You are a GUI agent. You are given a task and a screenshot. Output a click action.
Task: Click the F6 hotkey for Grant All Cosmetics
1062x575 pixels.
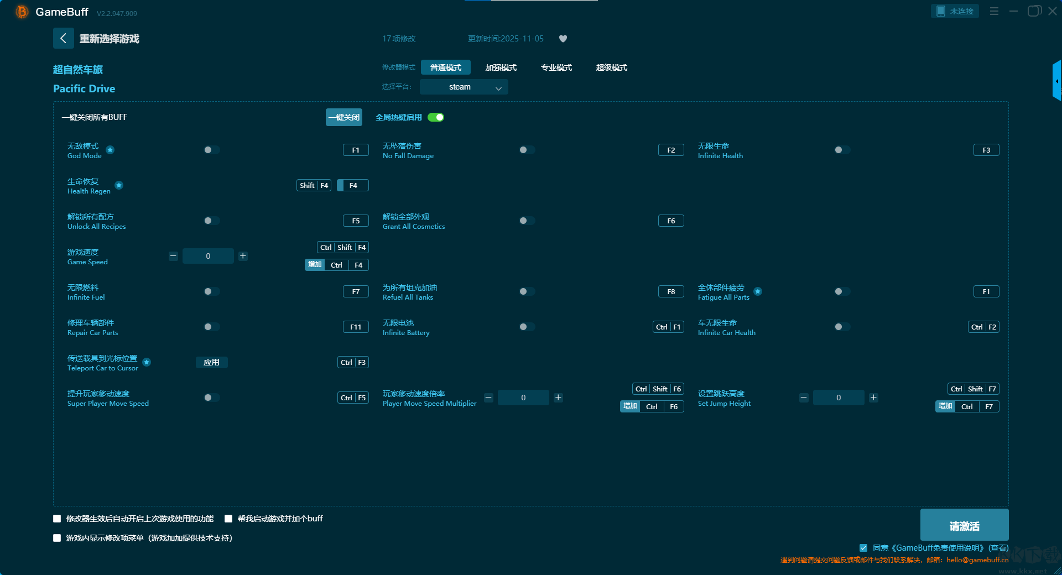pyautogui.click(x=671, y=221)
